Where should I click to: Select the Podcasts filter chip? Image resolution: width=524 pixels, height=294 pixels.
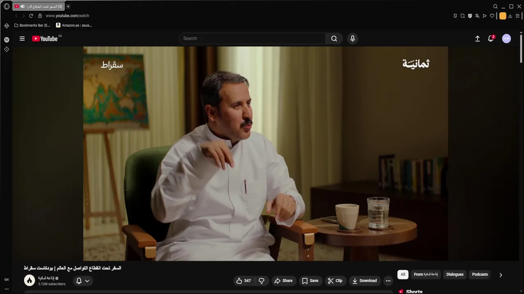480,274
